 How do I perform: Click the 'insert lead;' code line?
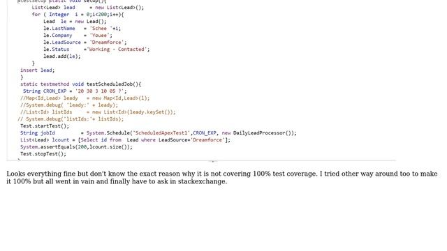point(37,70)
